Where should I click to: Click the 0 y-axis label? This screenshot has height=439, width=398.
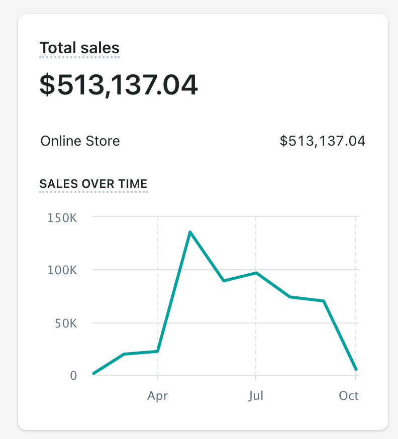(x=73, y=376)
